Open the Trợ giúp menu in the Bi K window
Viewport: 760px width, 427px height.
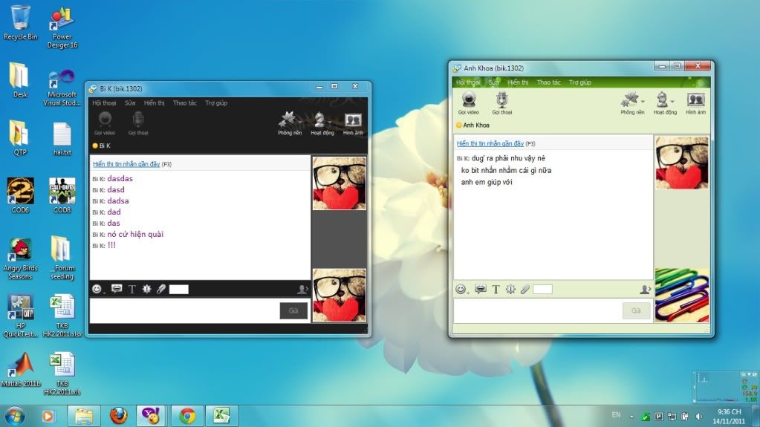click(x=216, y=102)
